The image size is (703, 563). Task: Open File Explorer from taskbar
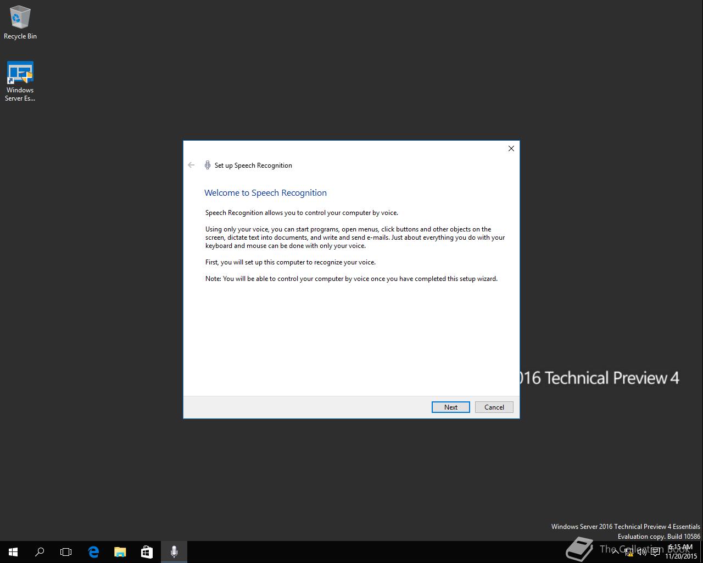point(120,552)
